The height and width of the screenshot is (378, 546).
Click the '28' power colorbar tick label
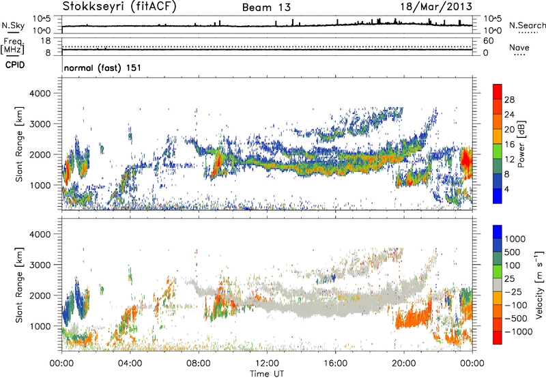509,100
